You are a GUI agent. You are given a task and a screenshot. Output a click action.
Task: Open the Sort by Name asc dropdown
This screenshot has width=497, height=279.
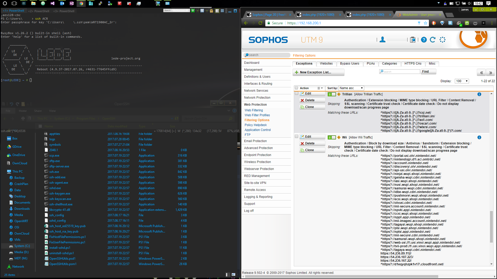point(351,88)
